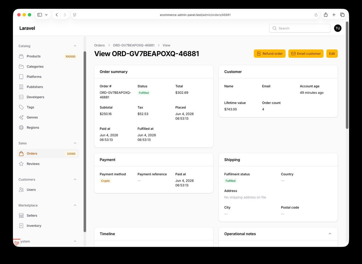This screenshot has width=362, height=264.
Task: Click the Email customer button
Action: 306,54
